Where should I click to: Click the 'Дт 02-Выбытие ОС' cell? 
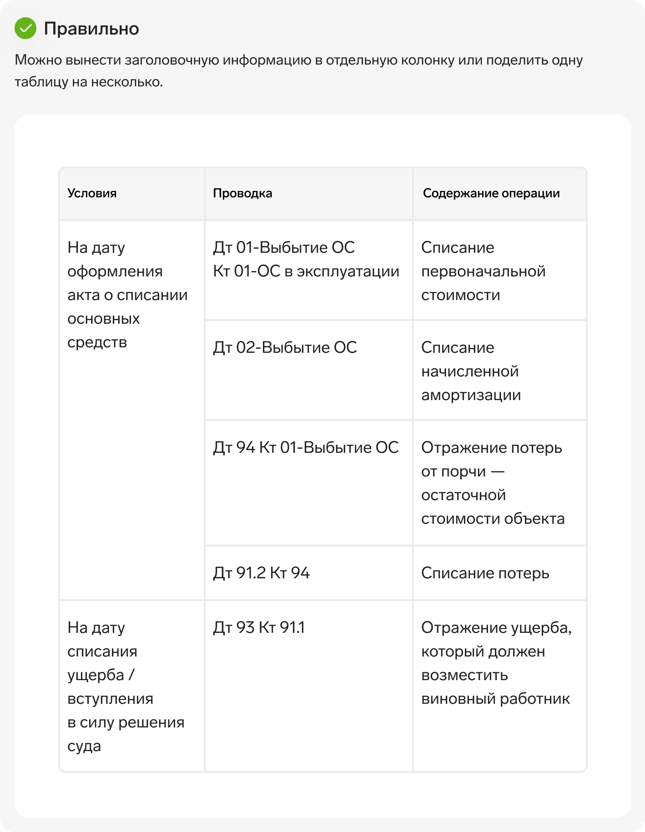click(x=308, y=371)
